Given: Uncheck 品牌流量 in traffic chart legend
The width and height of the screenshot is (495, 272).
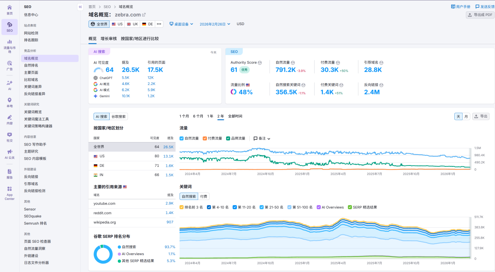Looking at the screenshot, I should pyautogui.click(x=228, y=138).
